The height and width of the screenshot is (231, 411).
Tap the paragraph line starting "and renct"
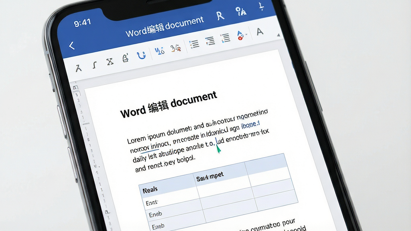click(x=165, y=164)
